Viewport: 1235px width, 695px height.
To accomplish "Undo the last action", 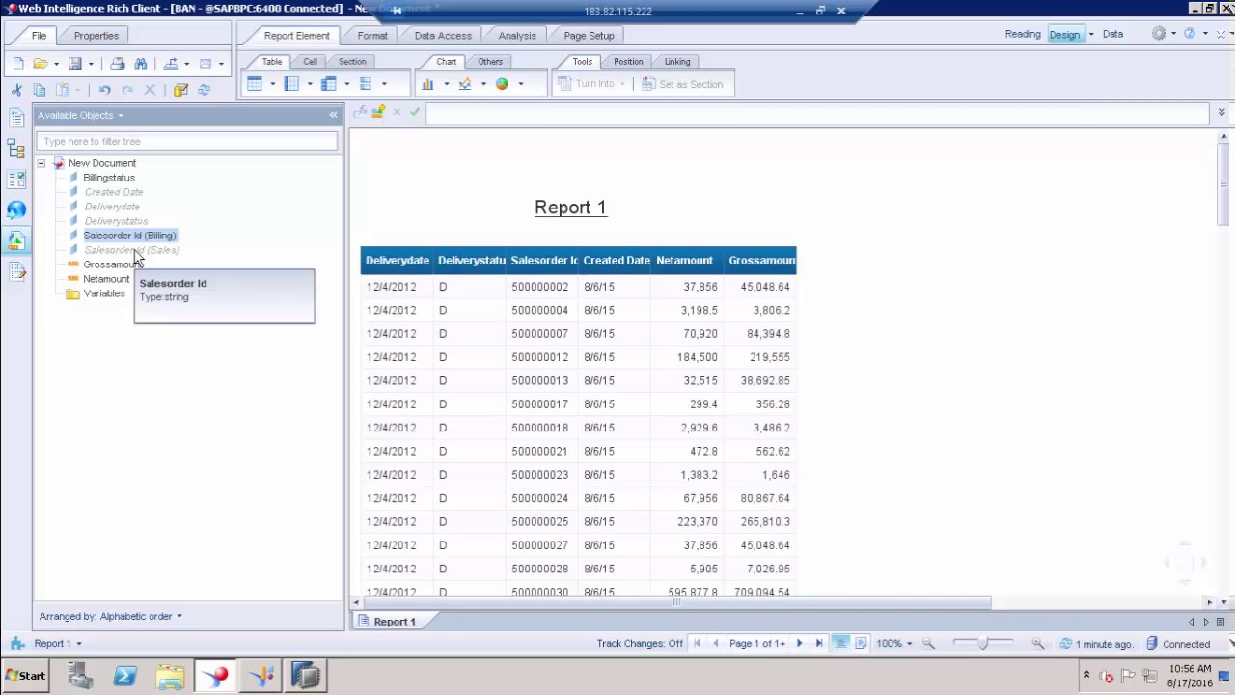I will (x=104, y=90).
